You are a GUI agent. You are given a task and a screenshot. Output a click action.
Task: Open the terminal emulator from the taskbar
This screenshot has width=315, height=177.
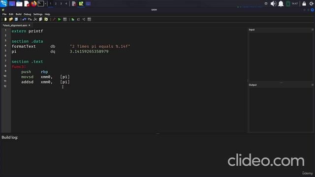pyautogui.click(x=41, y=3)
